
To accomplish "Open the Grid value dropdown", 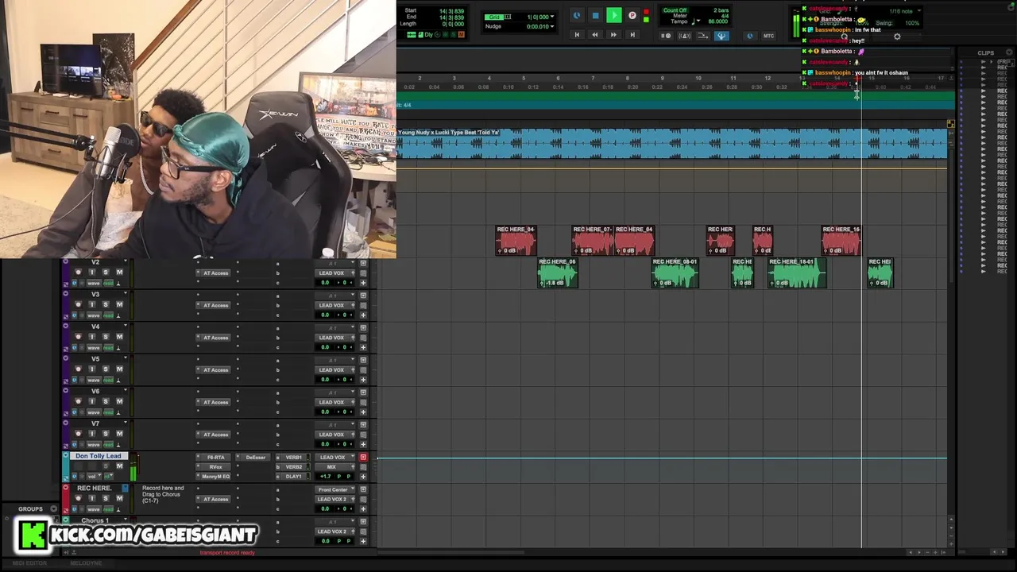I will pyautogui.click(x=552, y=17).
